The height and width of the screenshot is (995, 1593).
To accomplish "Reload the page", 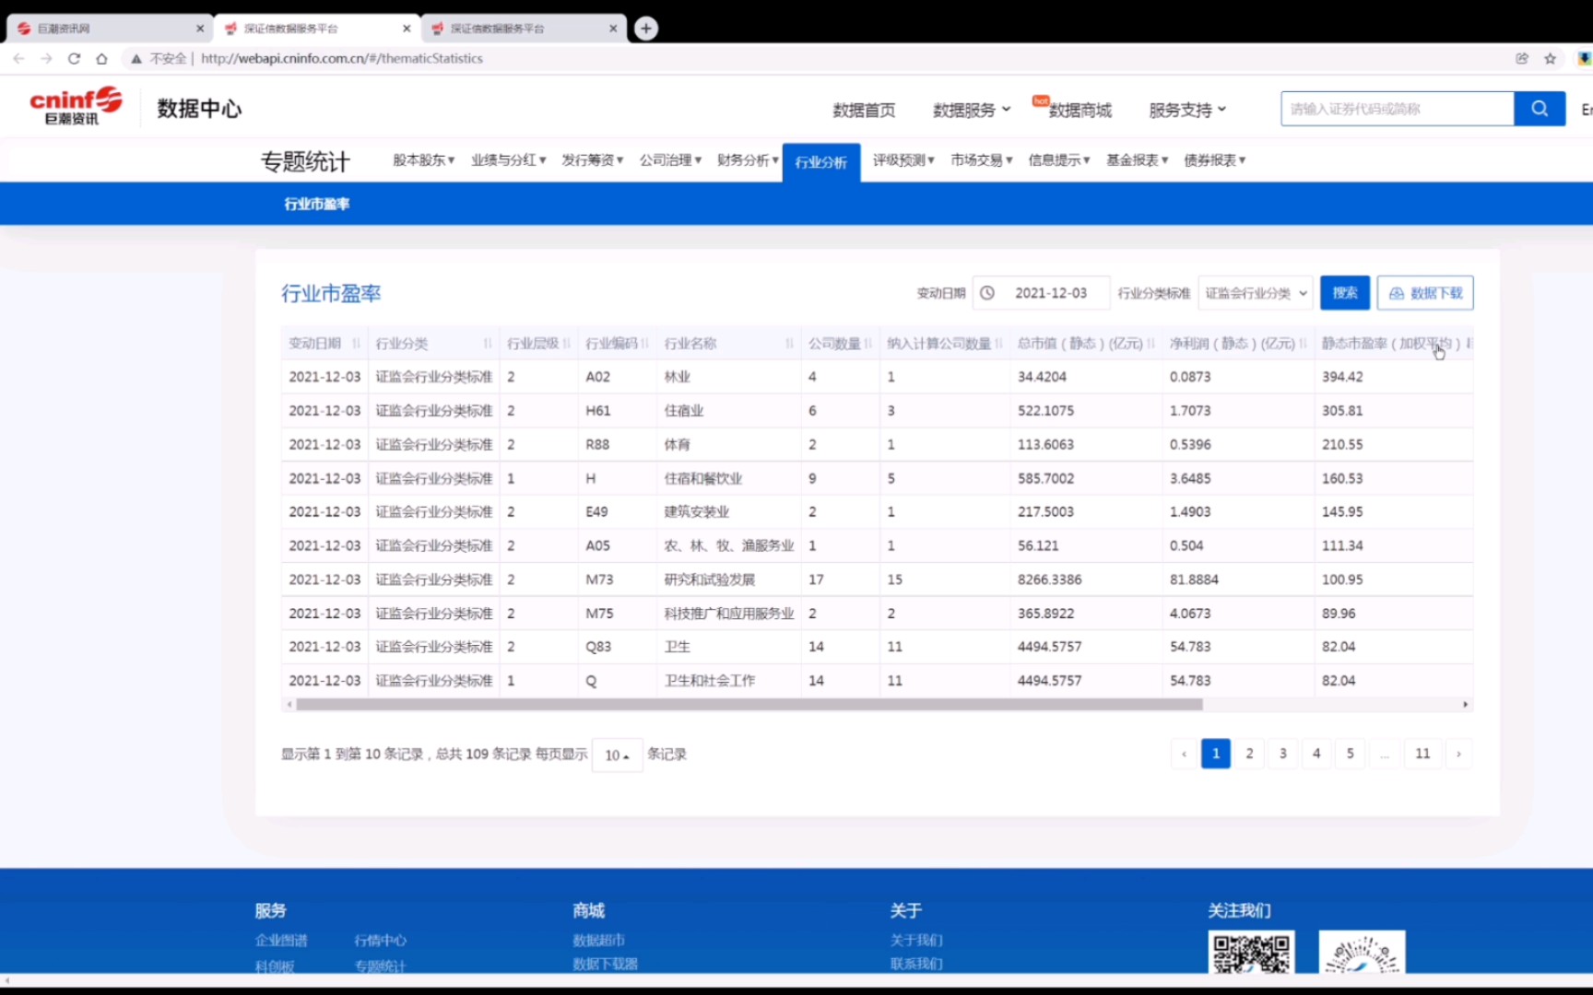I will pyautogui.click(x=74, y=58).
